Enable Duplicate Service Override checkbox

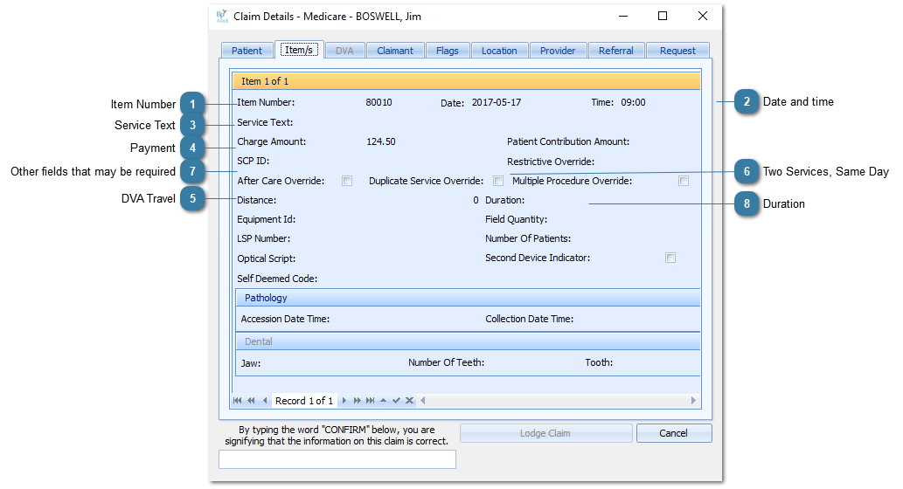(498, 181)
